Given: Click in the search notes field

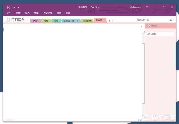Looking at the screenshot, I should click(152, 20).
